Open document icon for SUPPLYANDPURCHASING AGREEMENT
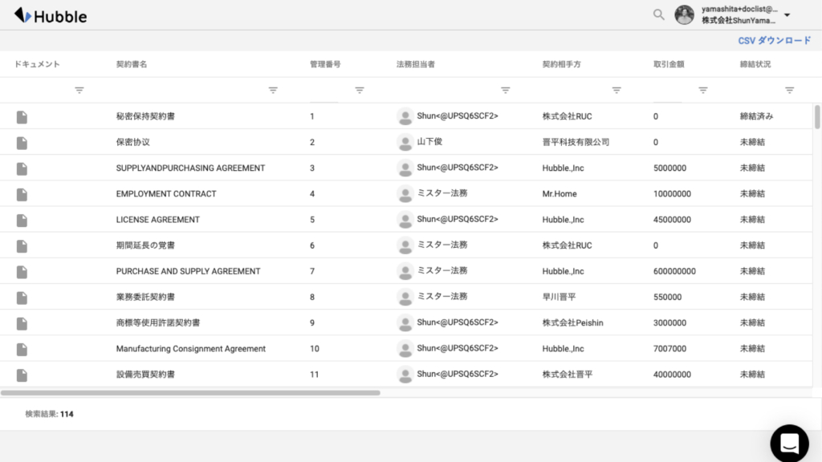 pos(22,168)
